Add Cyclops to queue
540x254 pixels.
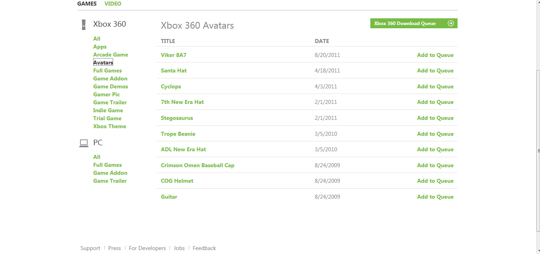pos(435,86)
